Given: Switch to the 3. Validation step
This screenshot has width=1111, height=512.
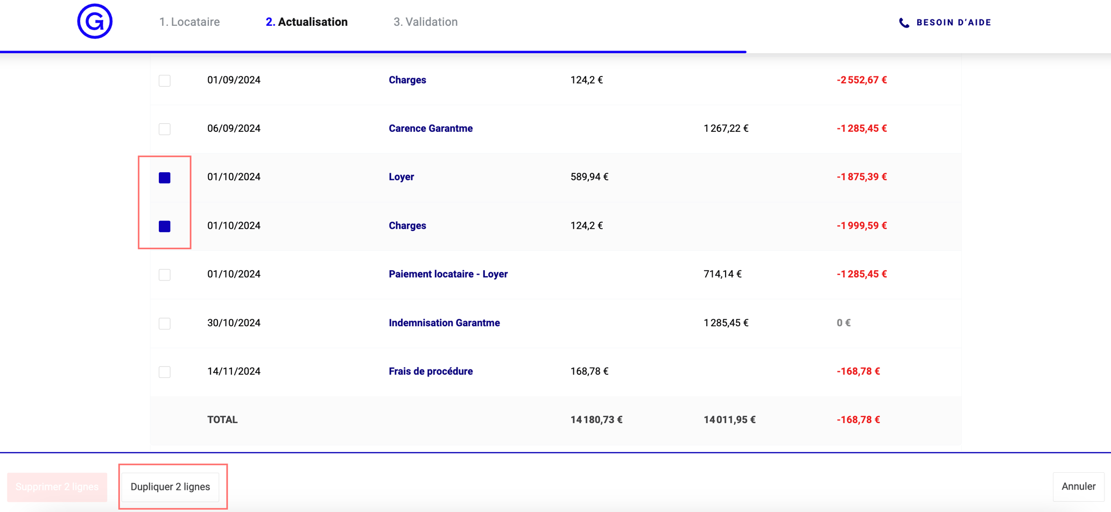Looking at the screenshot, I should 425,22.
